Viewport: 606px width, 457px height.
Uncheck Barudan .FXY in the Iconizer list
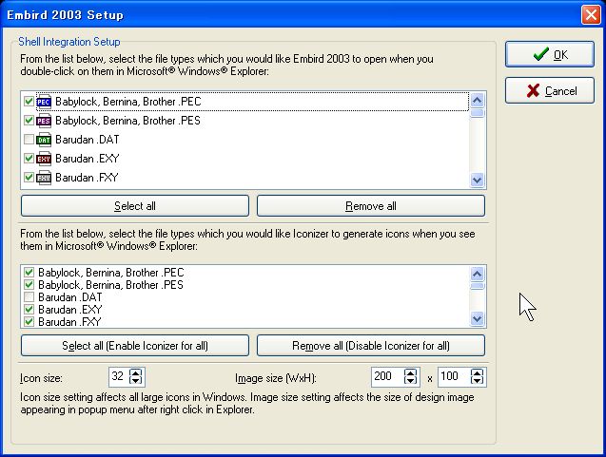[29, 321]
